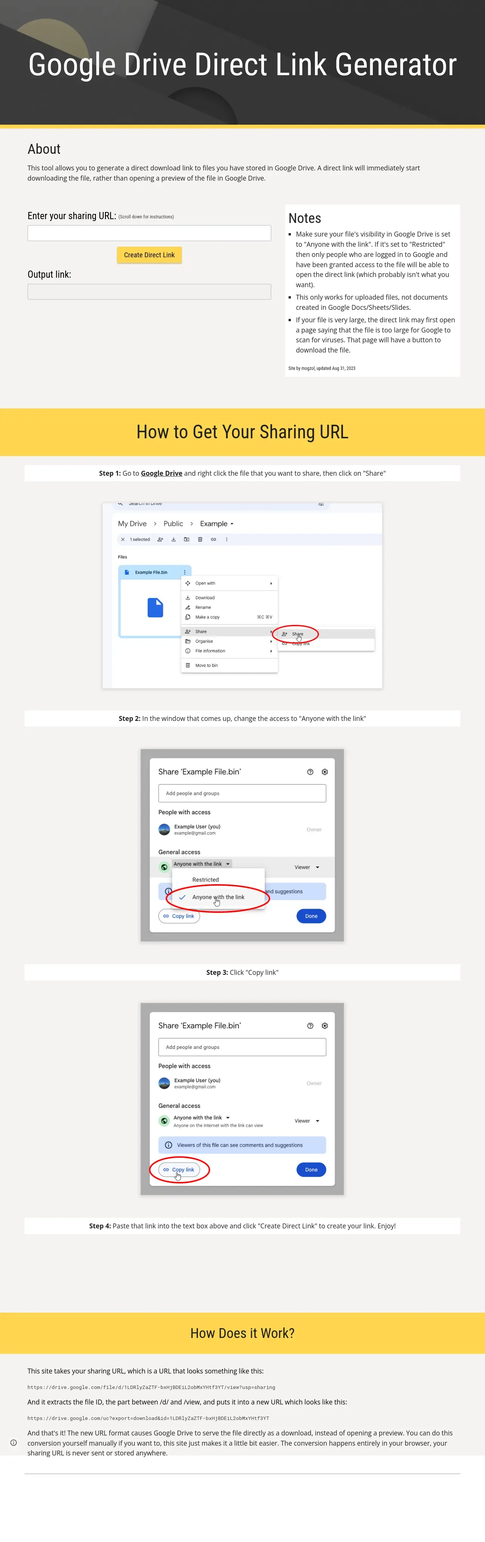Open the Step 1 Drive context-menu screenshot
Viewport: 485px width, 1542px height.
point(242,595)
